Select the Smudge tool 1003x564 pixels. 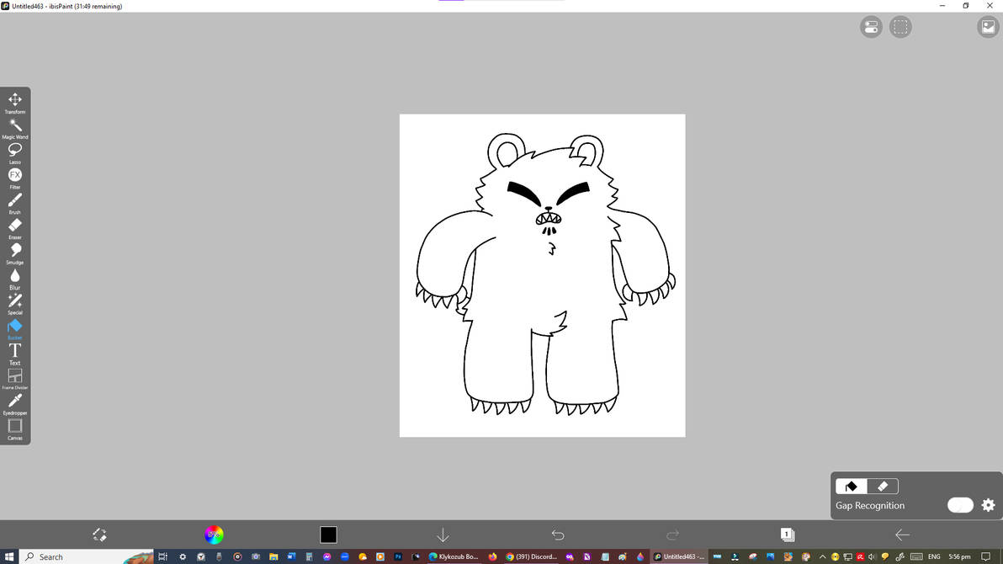click(15, 250)
